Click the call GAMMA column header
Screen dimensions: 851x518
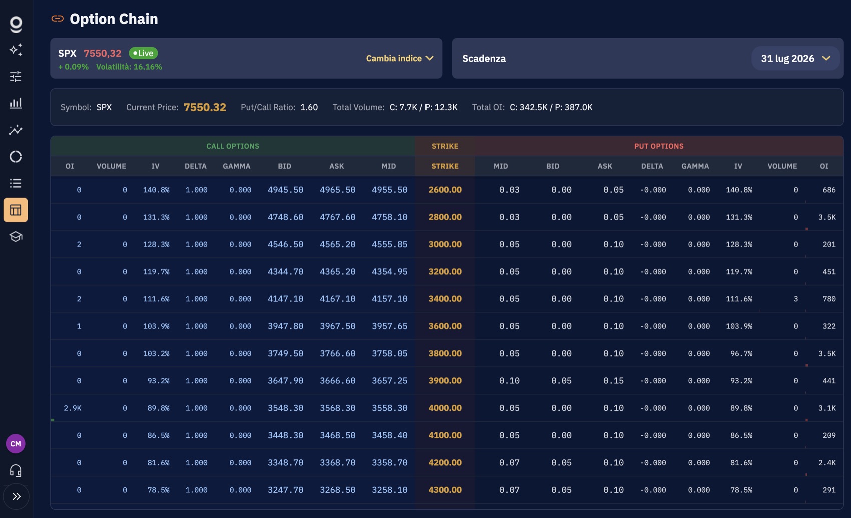[237, 166]
